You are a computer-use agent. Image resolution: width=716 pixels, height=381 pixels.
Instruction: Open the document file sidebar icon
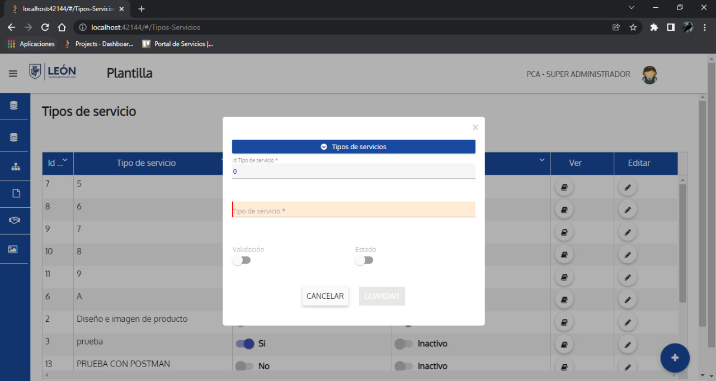[16, 193]
